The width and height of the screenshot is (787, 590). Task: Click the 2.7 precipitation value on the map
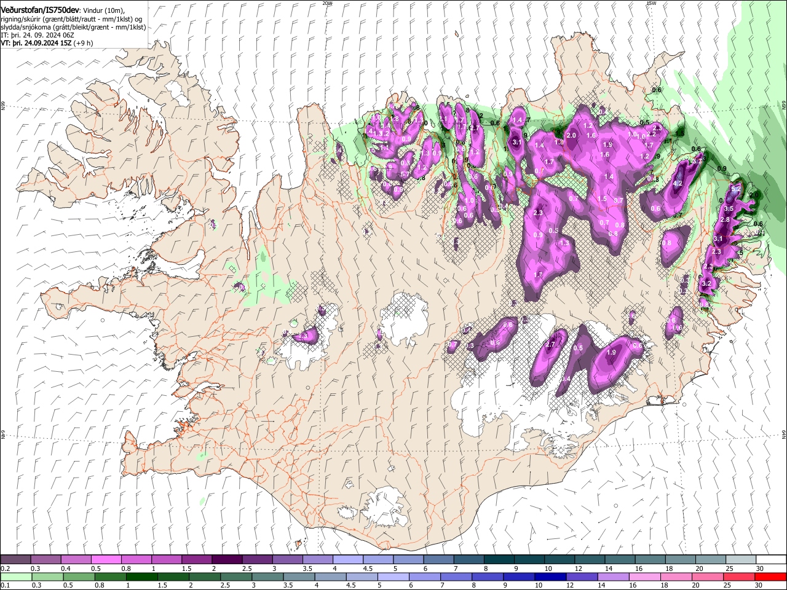(550, 345)
